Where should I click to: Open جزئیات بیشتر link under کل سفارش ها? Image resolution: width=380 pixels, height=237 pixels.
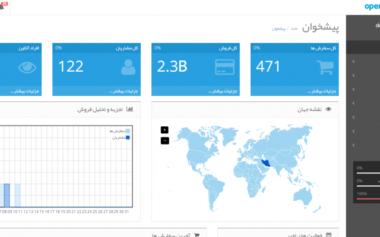tap(322, 91)
